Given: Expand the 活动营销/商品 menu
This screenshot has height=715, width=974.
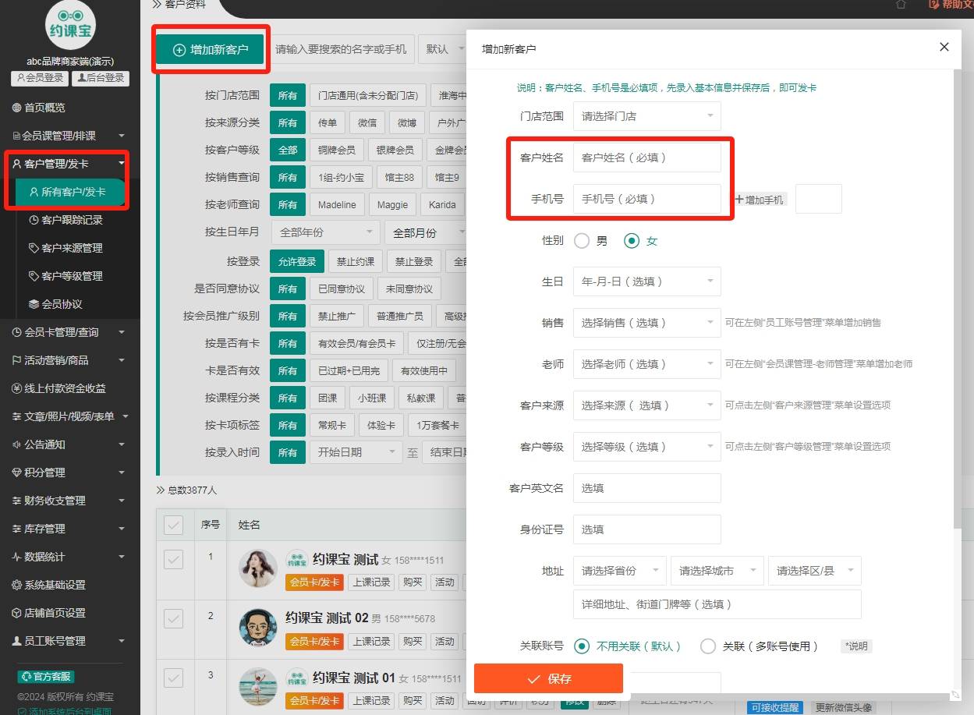Looking at the screenshot, I should (69, 360).
